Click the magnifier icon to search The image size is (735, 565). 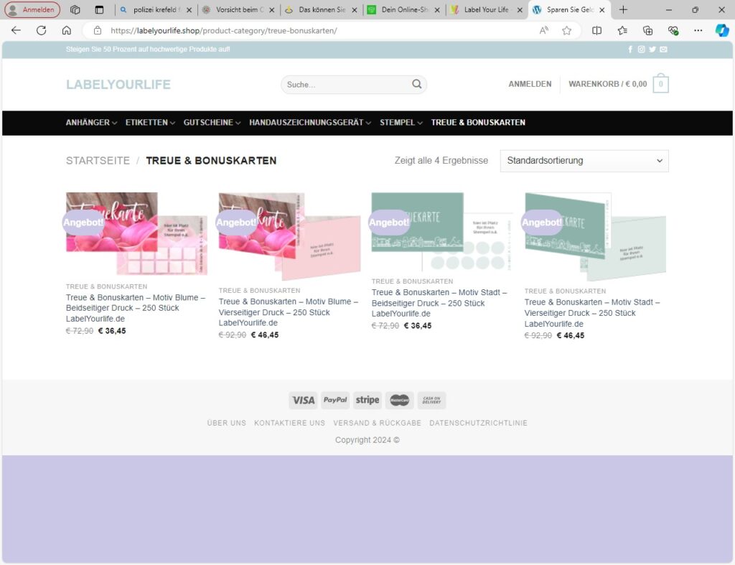(x=416, y=84)
